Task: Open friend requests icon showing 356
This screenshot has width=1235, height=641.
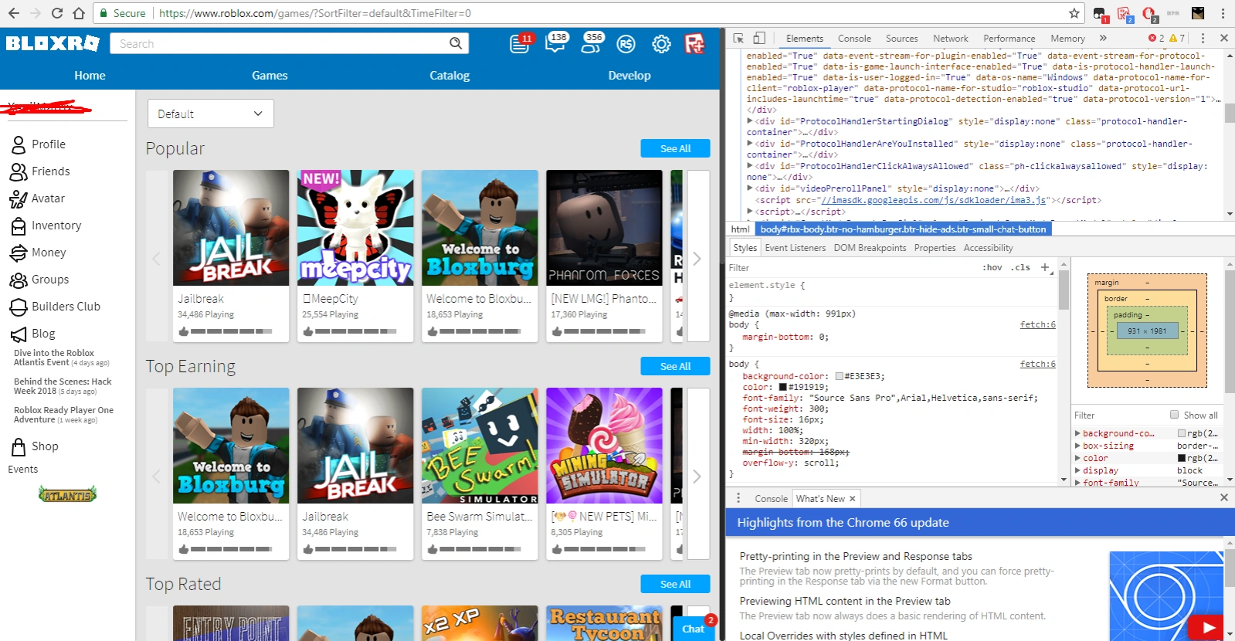Action: [x=591, y=43]
